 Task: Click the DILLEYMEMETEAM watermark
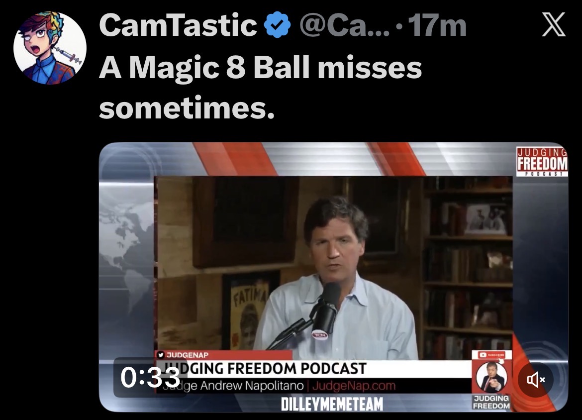(x=332, y=404)
